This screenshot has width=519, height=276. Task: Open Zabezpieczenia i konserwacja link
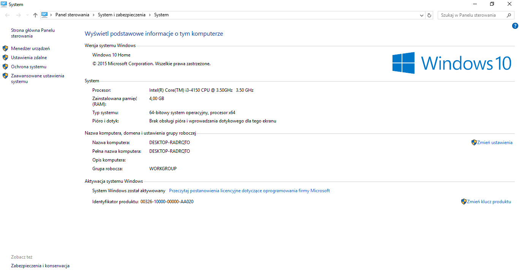tap(40, 266)
